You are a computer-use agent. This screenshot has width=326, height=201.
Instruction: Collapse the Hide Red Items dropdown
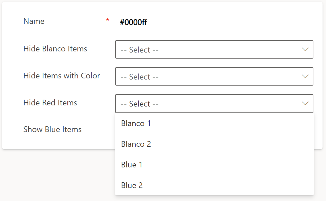(x=214, y=103)
